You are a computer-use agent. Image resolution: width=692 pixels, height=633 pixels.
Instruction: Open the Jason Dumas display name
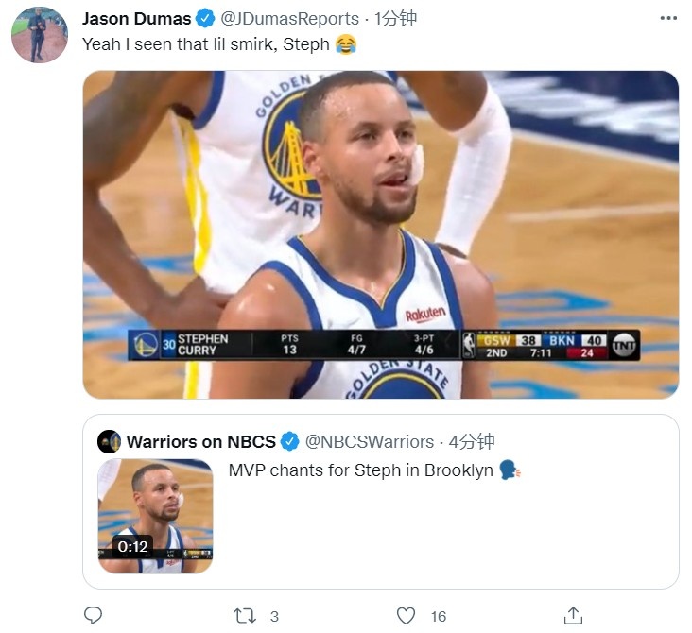tap(137, 19)
